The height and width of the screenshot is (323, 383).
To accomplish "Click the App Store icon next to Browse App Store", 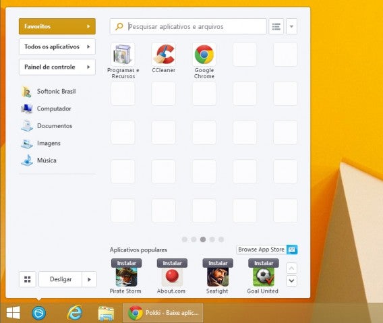I will pos(292,249).
